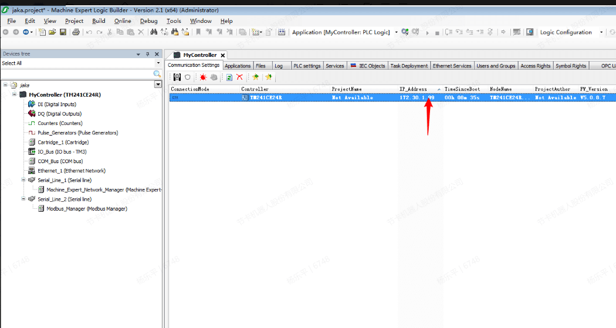Image resolution: width=616 pixels, height=328 pixels.
Task: Select the TM241CE24R controller row
Action: (265, 97)
